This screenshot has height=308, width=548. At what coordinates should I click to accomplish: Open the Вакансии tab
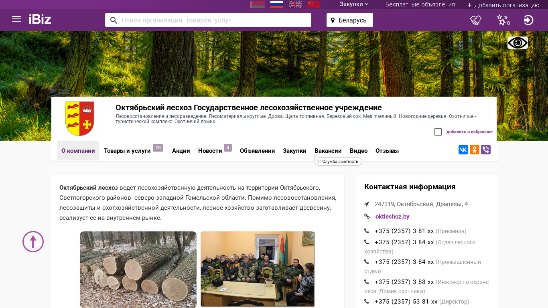point(328,151)
